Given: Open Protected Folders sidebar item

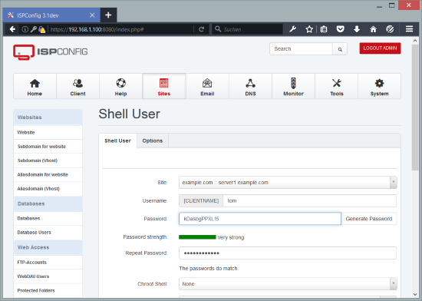Looking at the screenshot, I should (x=48, y=290).
